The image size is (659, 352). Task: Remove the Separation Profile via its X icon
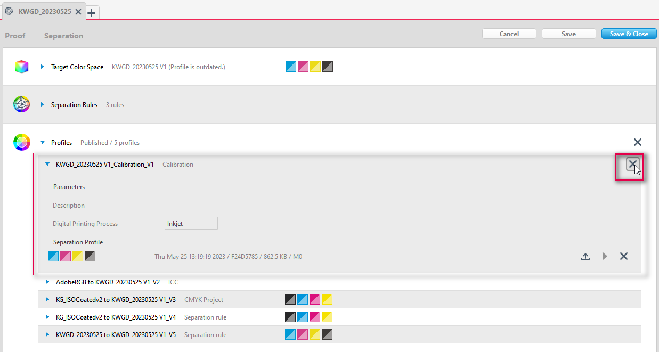pos(624,256)
